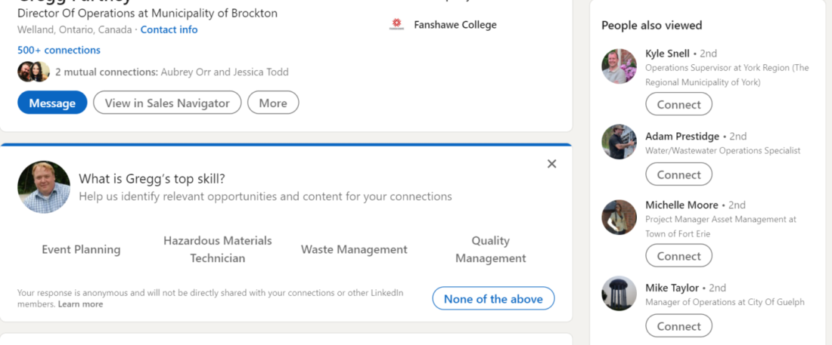The image size is (832, 345).
Task: Click Gregg's photo in skill card
Action: click(44, 187)
